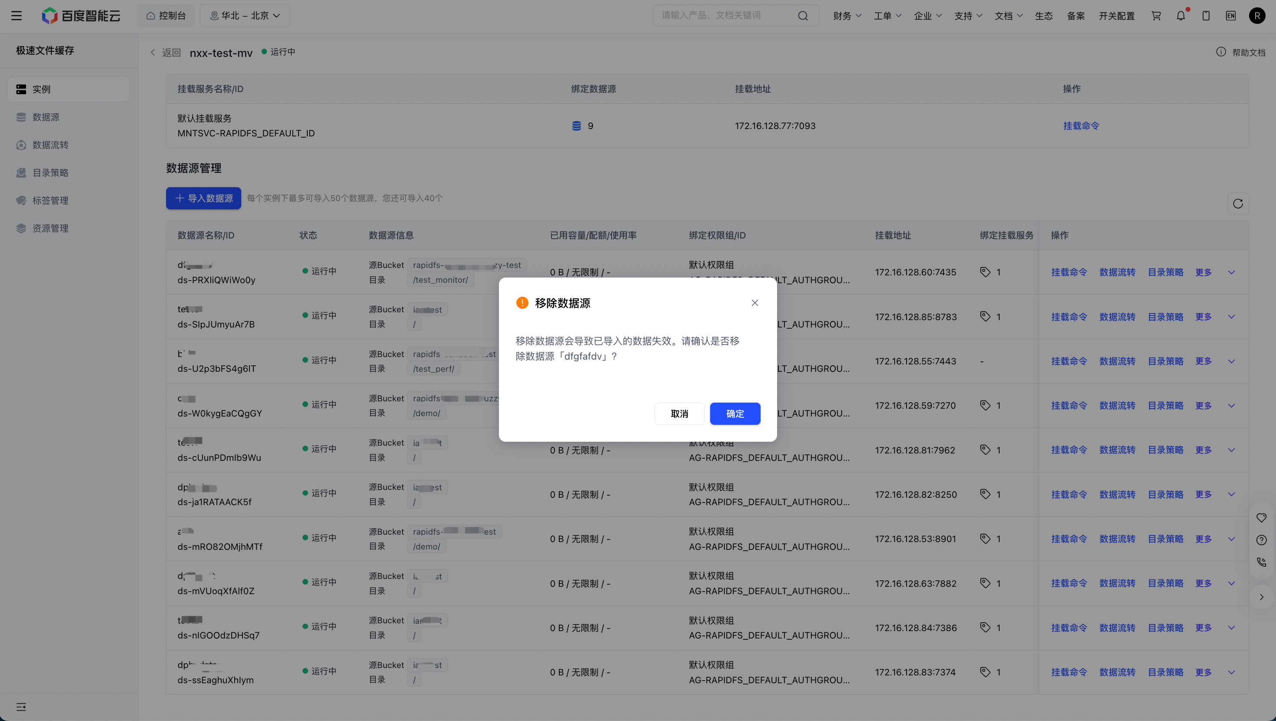The width and height of the screenshot is (1276, 721).
Task: Click the tag icon in 172.16.128.60:7435 row
Action: tap(985, 272)
